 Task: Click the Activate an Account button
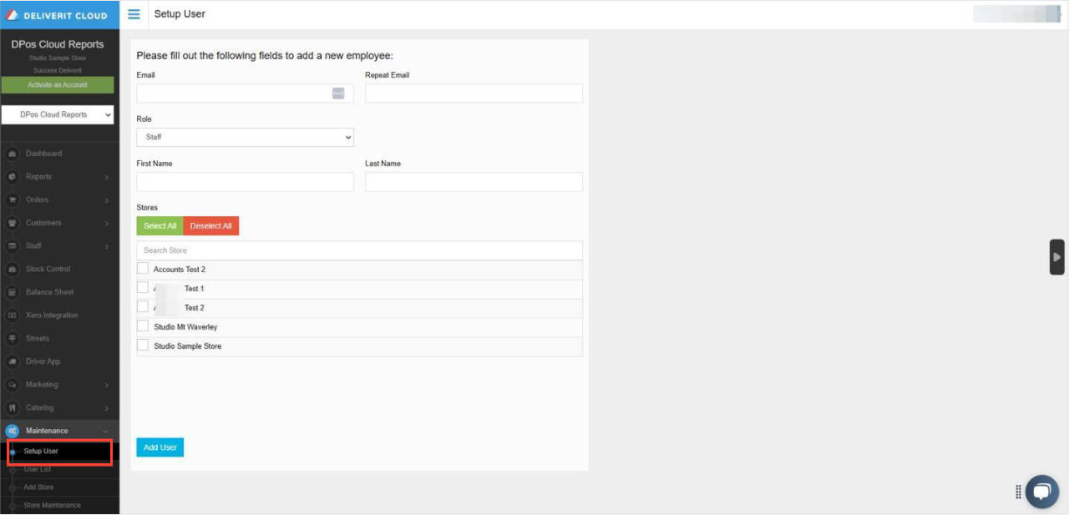tap(58, 85)
